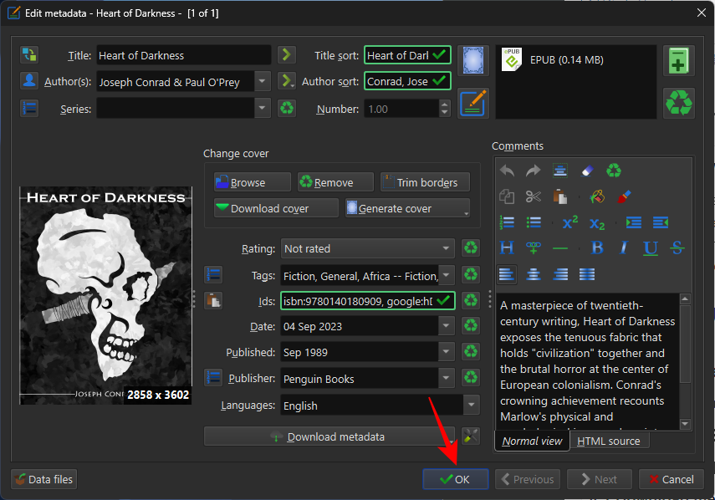Toggle bold in Comments editor
715x500 pixels.
(x=597, y=248)
